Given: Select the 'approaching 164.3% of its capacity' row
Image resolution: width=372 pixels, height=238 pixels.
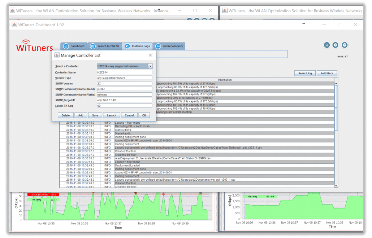Looking at the screenshot, I should (245, 94).
